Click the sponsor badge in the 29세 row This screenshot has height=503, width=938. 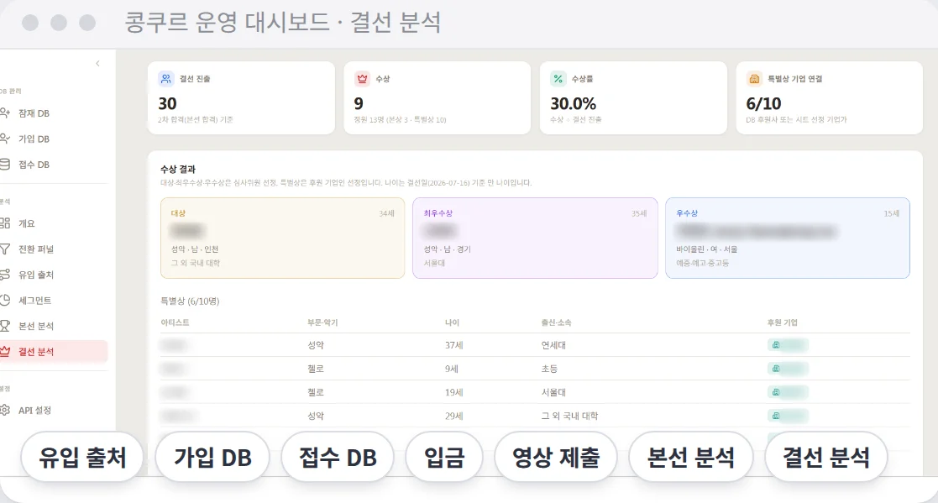pyautogui.click(x=788, y=416)
